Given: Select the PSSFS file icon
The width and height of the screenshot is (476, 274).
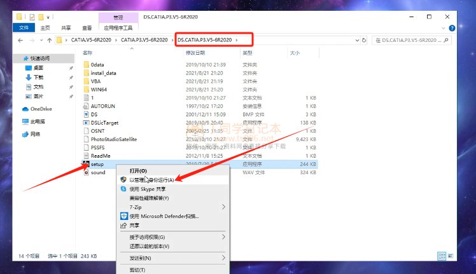Looking at the screenshot, I should pyautogui.click(x=86, y=147).
